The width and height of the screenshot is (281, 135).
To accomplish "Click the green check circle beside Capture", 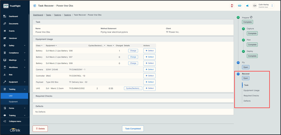I will click(243, 29).
